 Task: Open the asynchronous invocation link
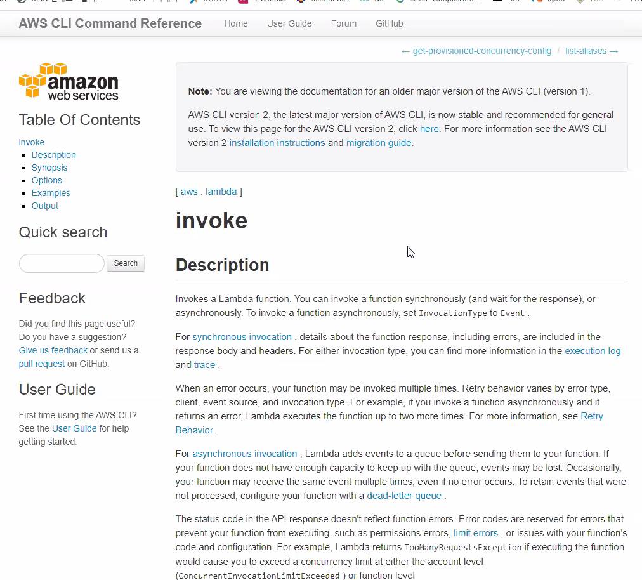(245, 454)
